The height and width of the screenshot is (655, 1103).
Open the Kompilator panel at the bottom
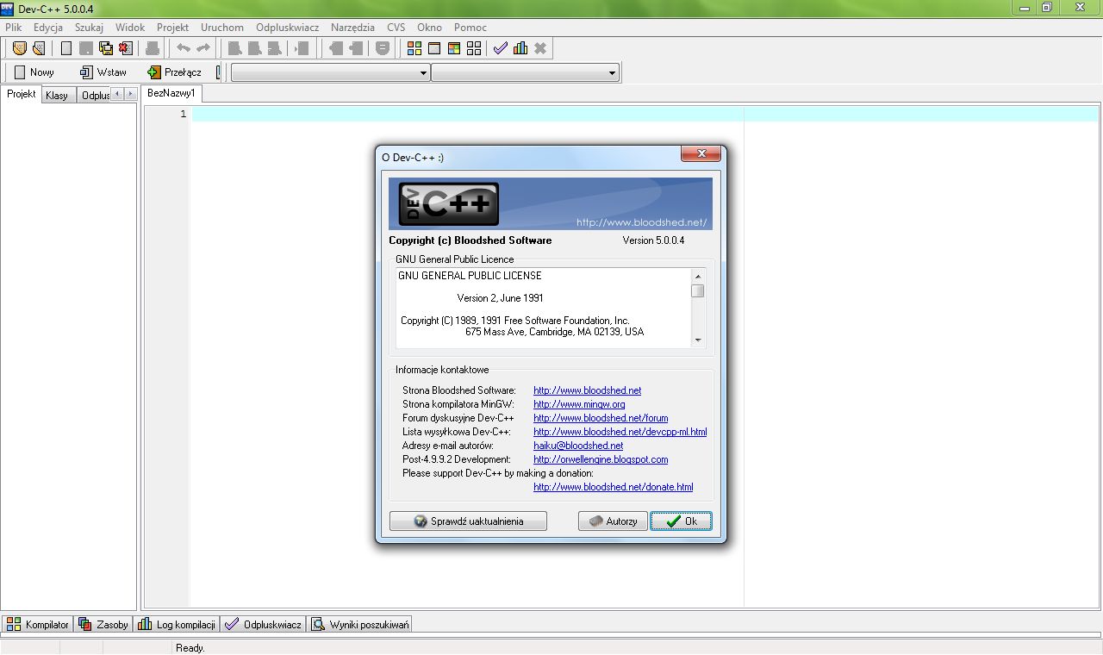37,624
